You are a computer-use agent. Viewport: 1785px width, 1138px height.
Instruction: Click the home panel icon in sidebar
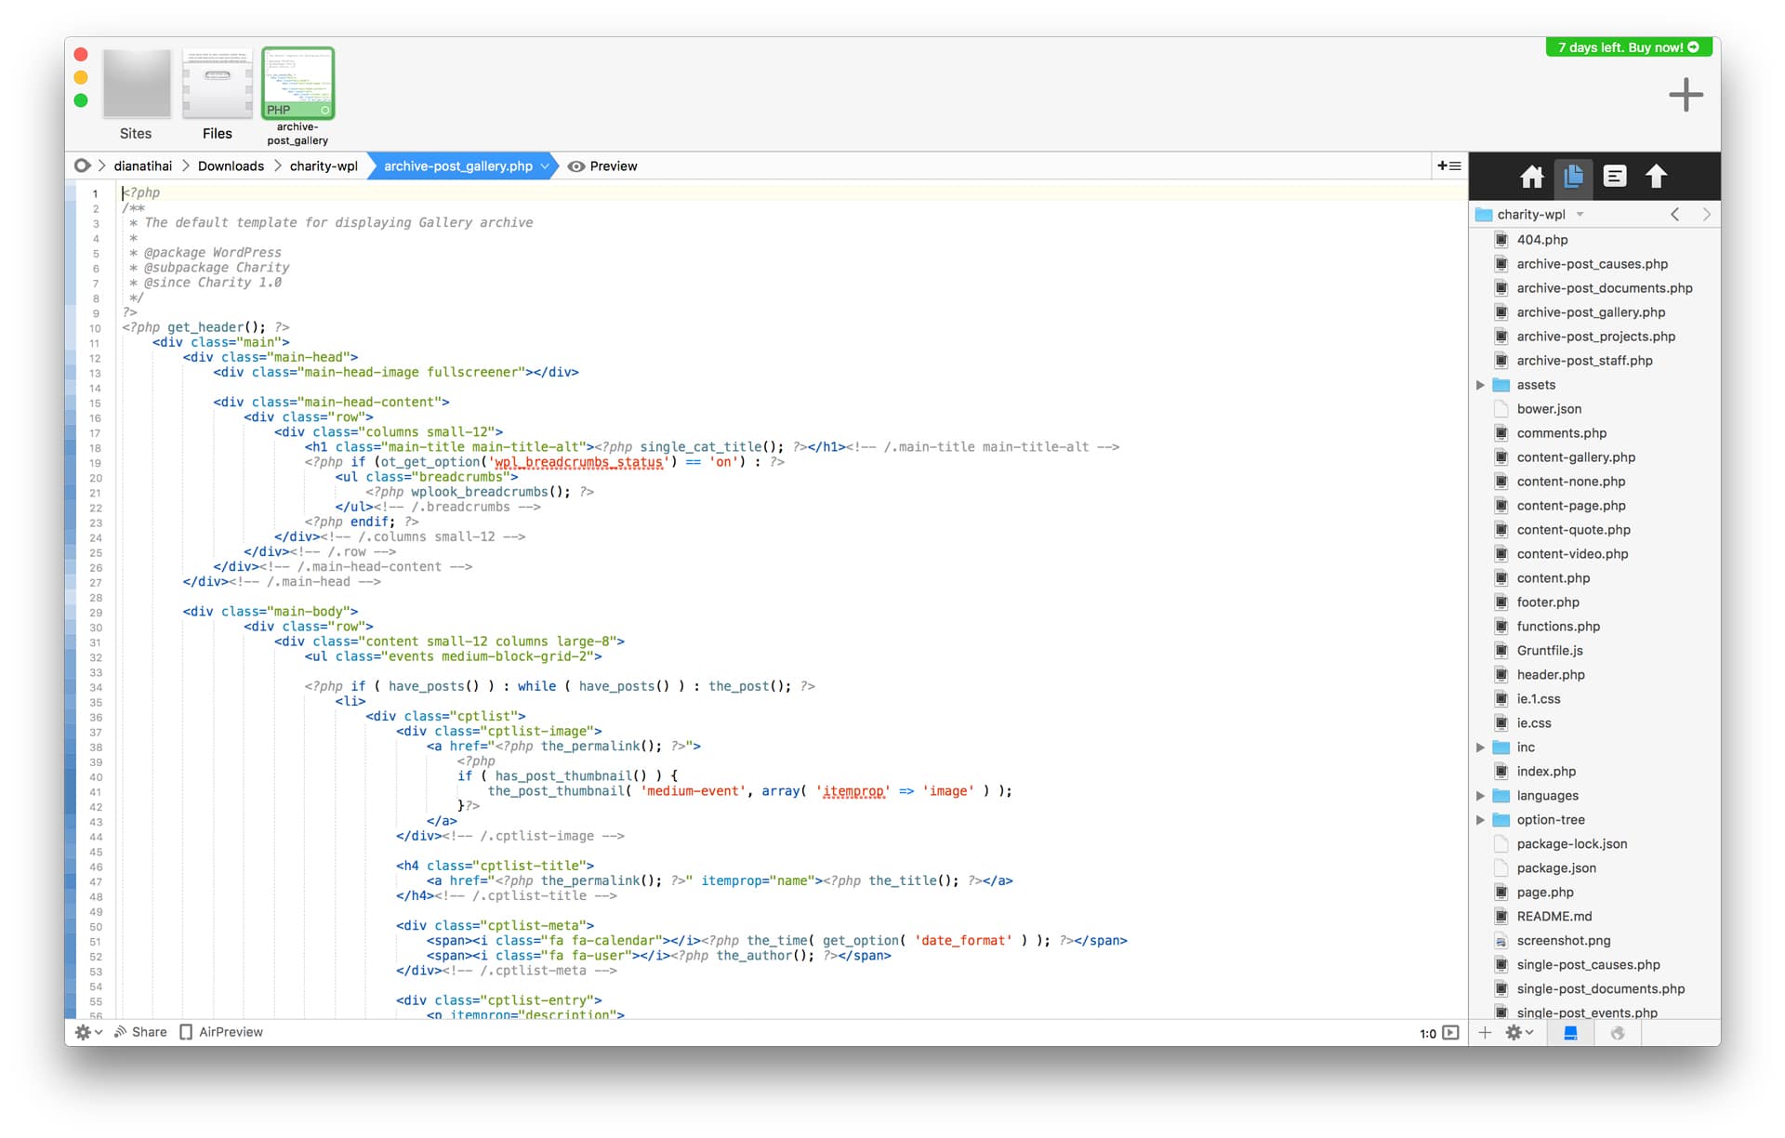[1531, 176]
